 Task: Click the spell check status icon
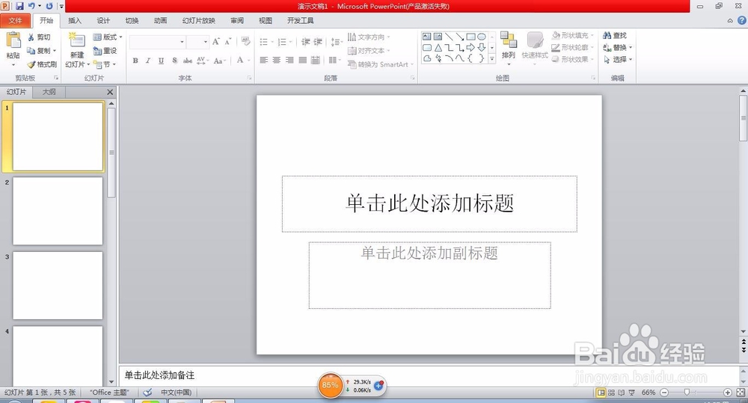(x=147, y=392)
